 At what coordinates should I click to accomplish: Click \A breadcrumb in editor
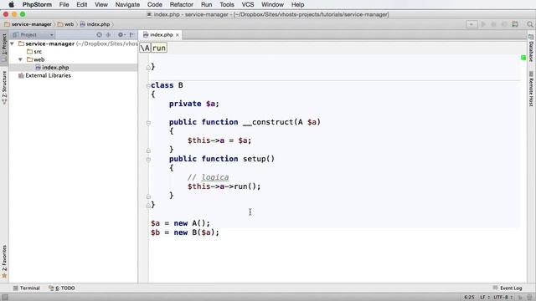145,48
